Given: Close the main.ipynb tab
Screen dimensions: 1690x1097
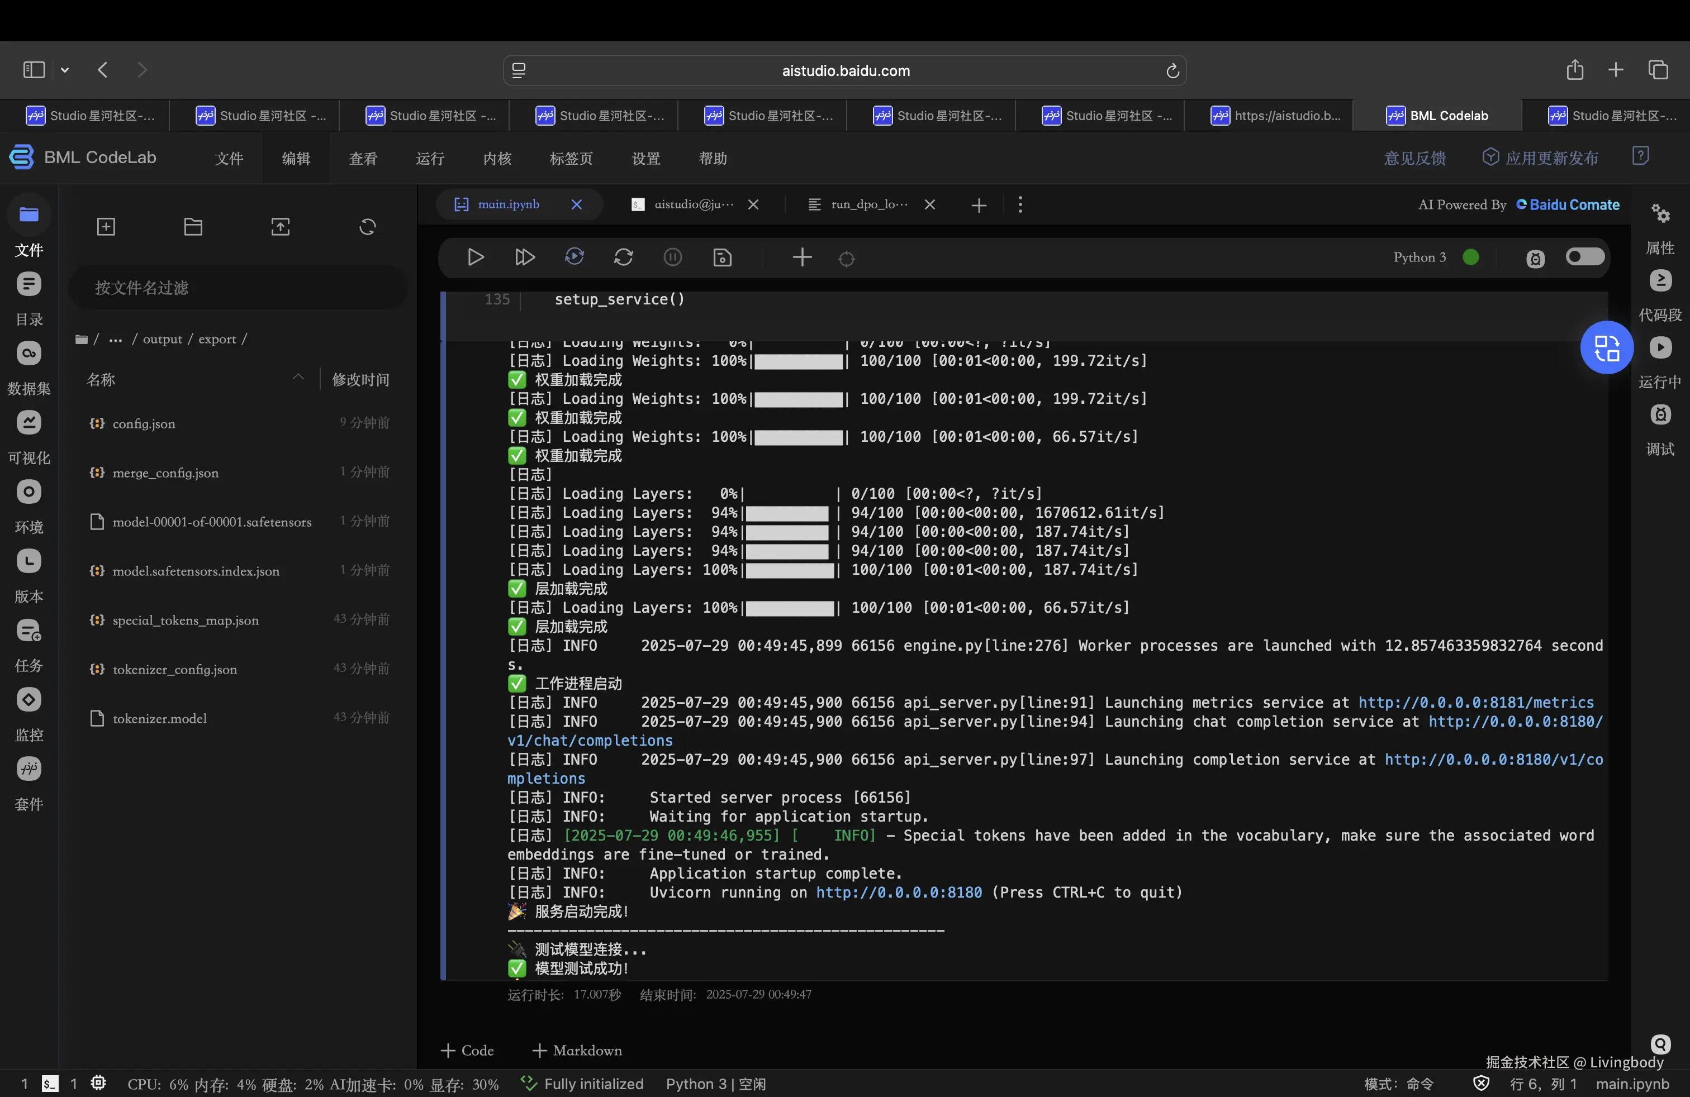Looking at the screenshot, I should coord(577,204).
